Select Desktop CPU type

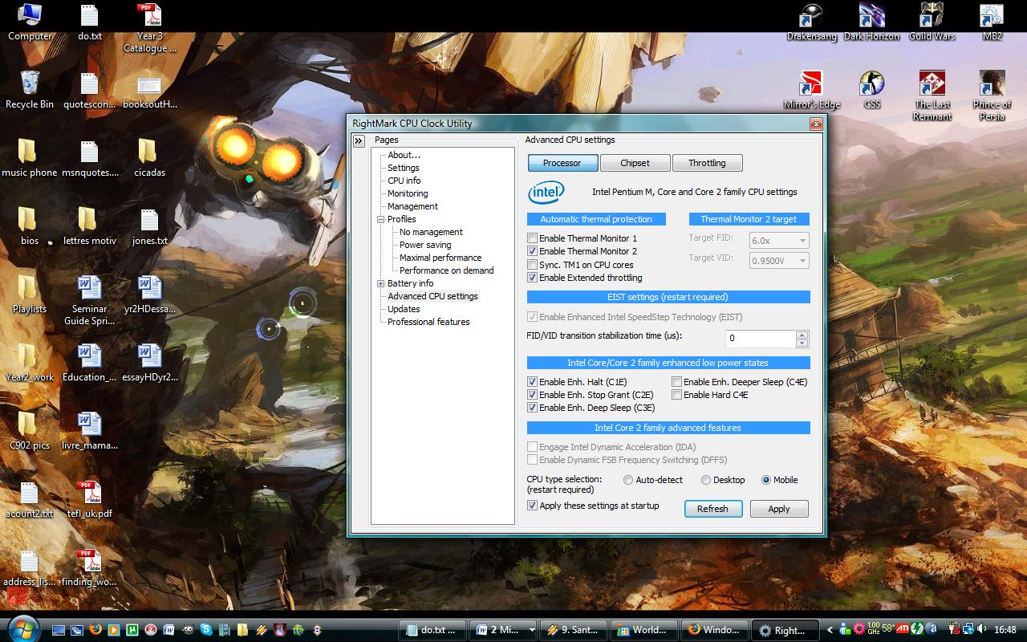click(706, 480)
